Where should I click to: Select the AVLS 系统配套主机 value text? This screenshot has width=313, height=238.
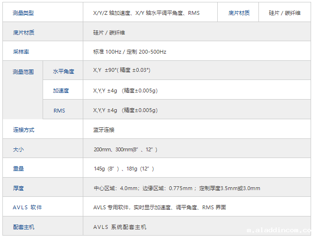click(120, 227)
